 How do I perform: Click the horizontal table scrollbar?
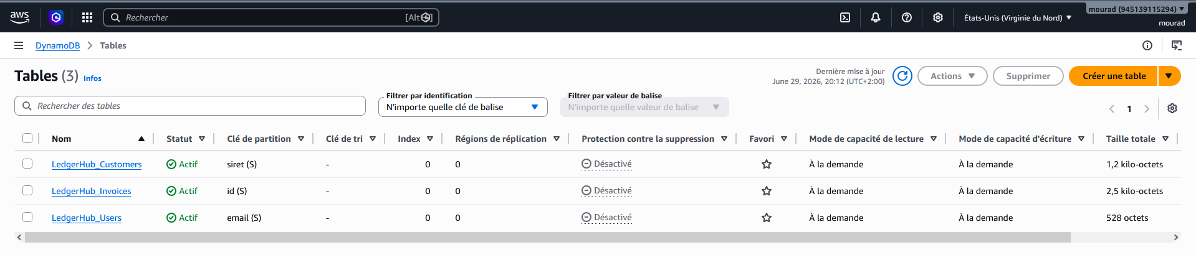547,238
